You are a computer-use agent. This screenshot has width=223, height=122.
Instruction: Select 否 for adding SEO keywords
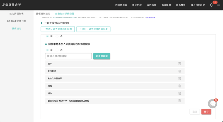point(57,50)
